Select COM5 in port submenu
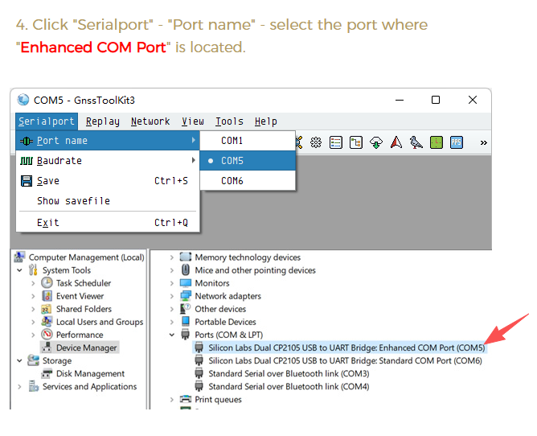 232,161
